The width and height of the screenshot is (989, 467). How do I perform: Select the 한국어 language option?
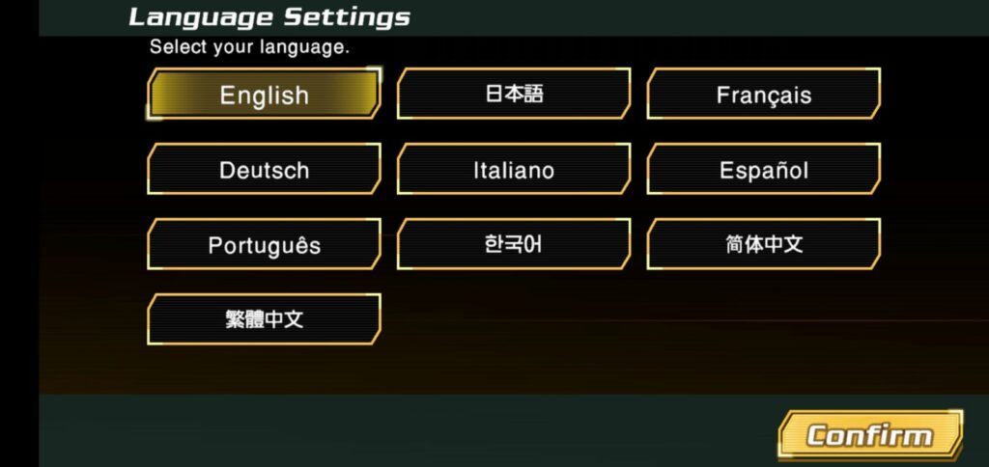coord(513,244)
